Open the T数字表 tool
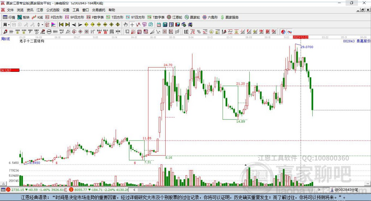 click(x=156, y=17)
